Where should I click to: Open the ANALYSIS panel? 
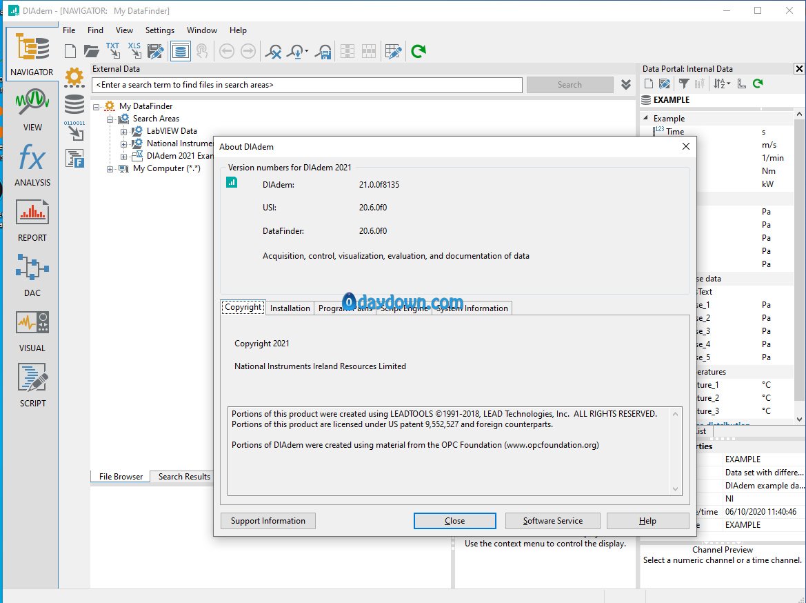tap(32, 165)
